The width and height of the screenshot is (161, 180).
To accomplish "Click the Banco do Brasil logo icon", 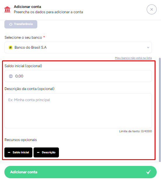I will point(10,47).
